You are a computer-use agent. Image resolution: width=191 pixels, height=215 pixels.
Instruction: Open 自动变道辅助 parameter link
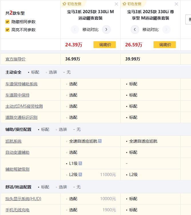point(17,152)
